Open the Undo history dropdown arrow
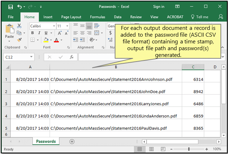228x154 pixels. point(24,7)
